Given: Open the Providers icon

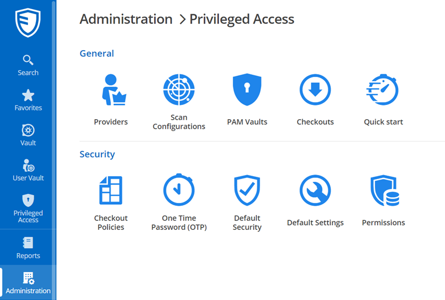Looking at the screenshot, I should [111, 90].
